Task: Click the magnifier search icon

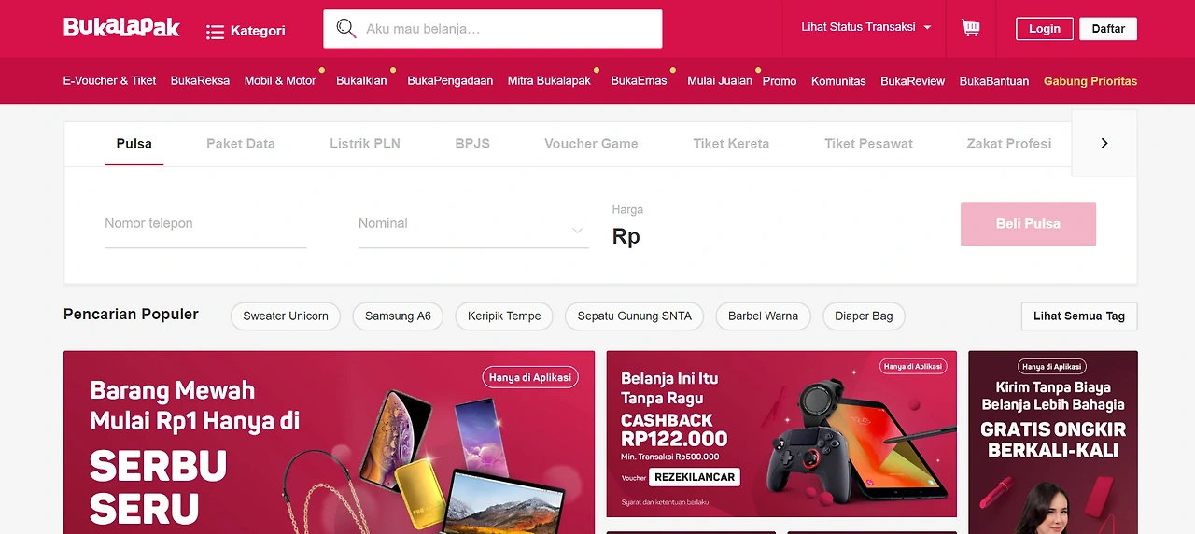Action: tap(345, 29)
